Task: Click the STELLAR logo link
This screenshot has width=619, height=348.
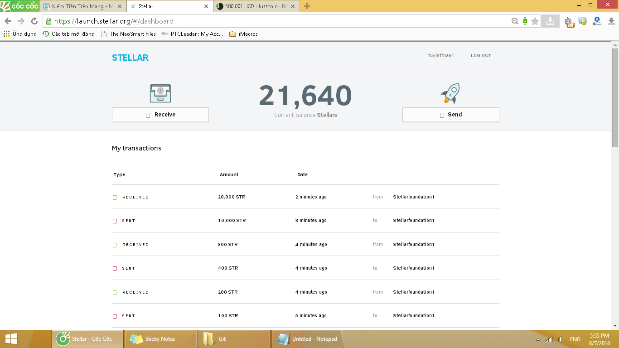Action: pos(130,58)
